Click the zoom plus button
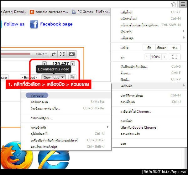 coord(164,57)
